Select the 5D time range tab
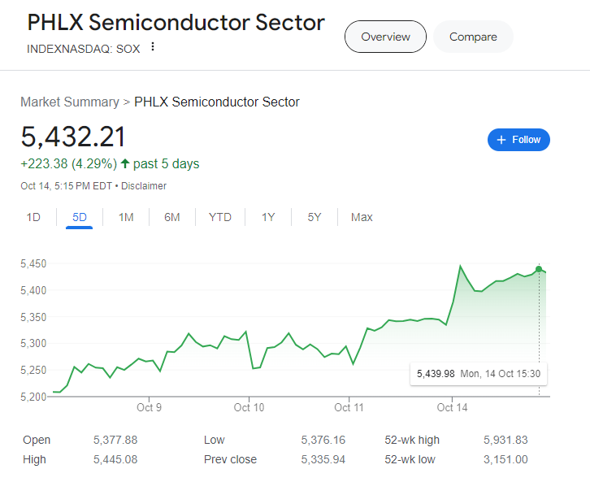Viewport: 590px width, 482px height. [80, 217]
